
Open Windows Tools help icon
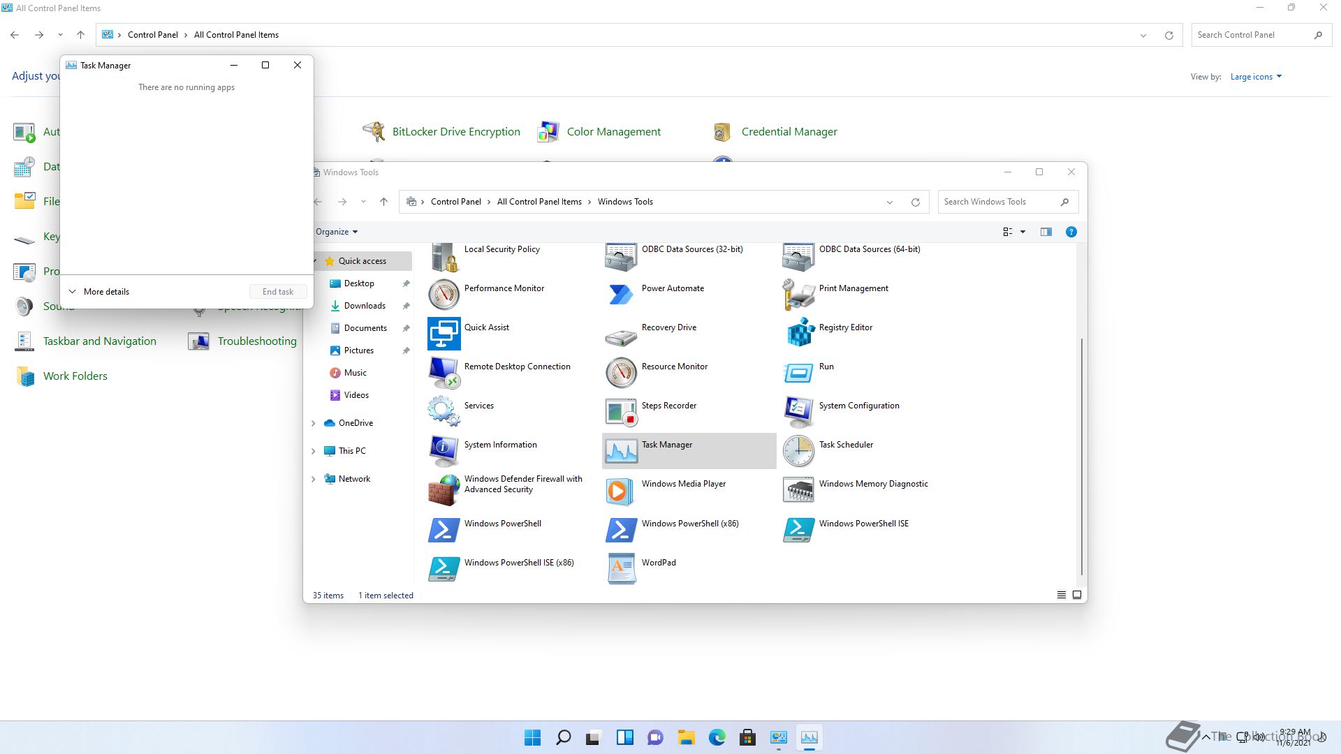(x=1071, y=232)
